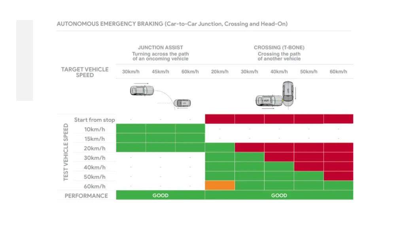Click the PERFORMANCE row label
The image size is (405, 228).
click(x=86, y=196)
